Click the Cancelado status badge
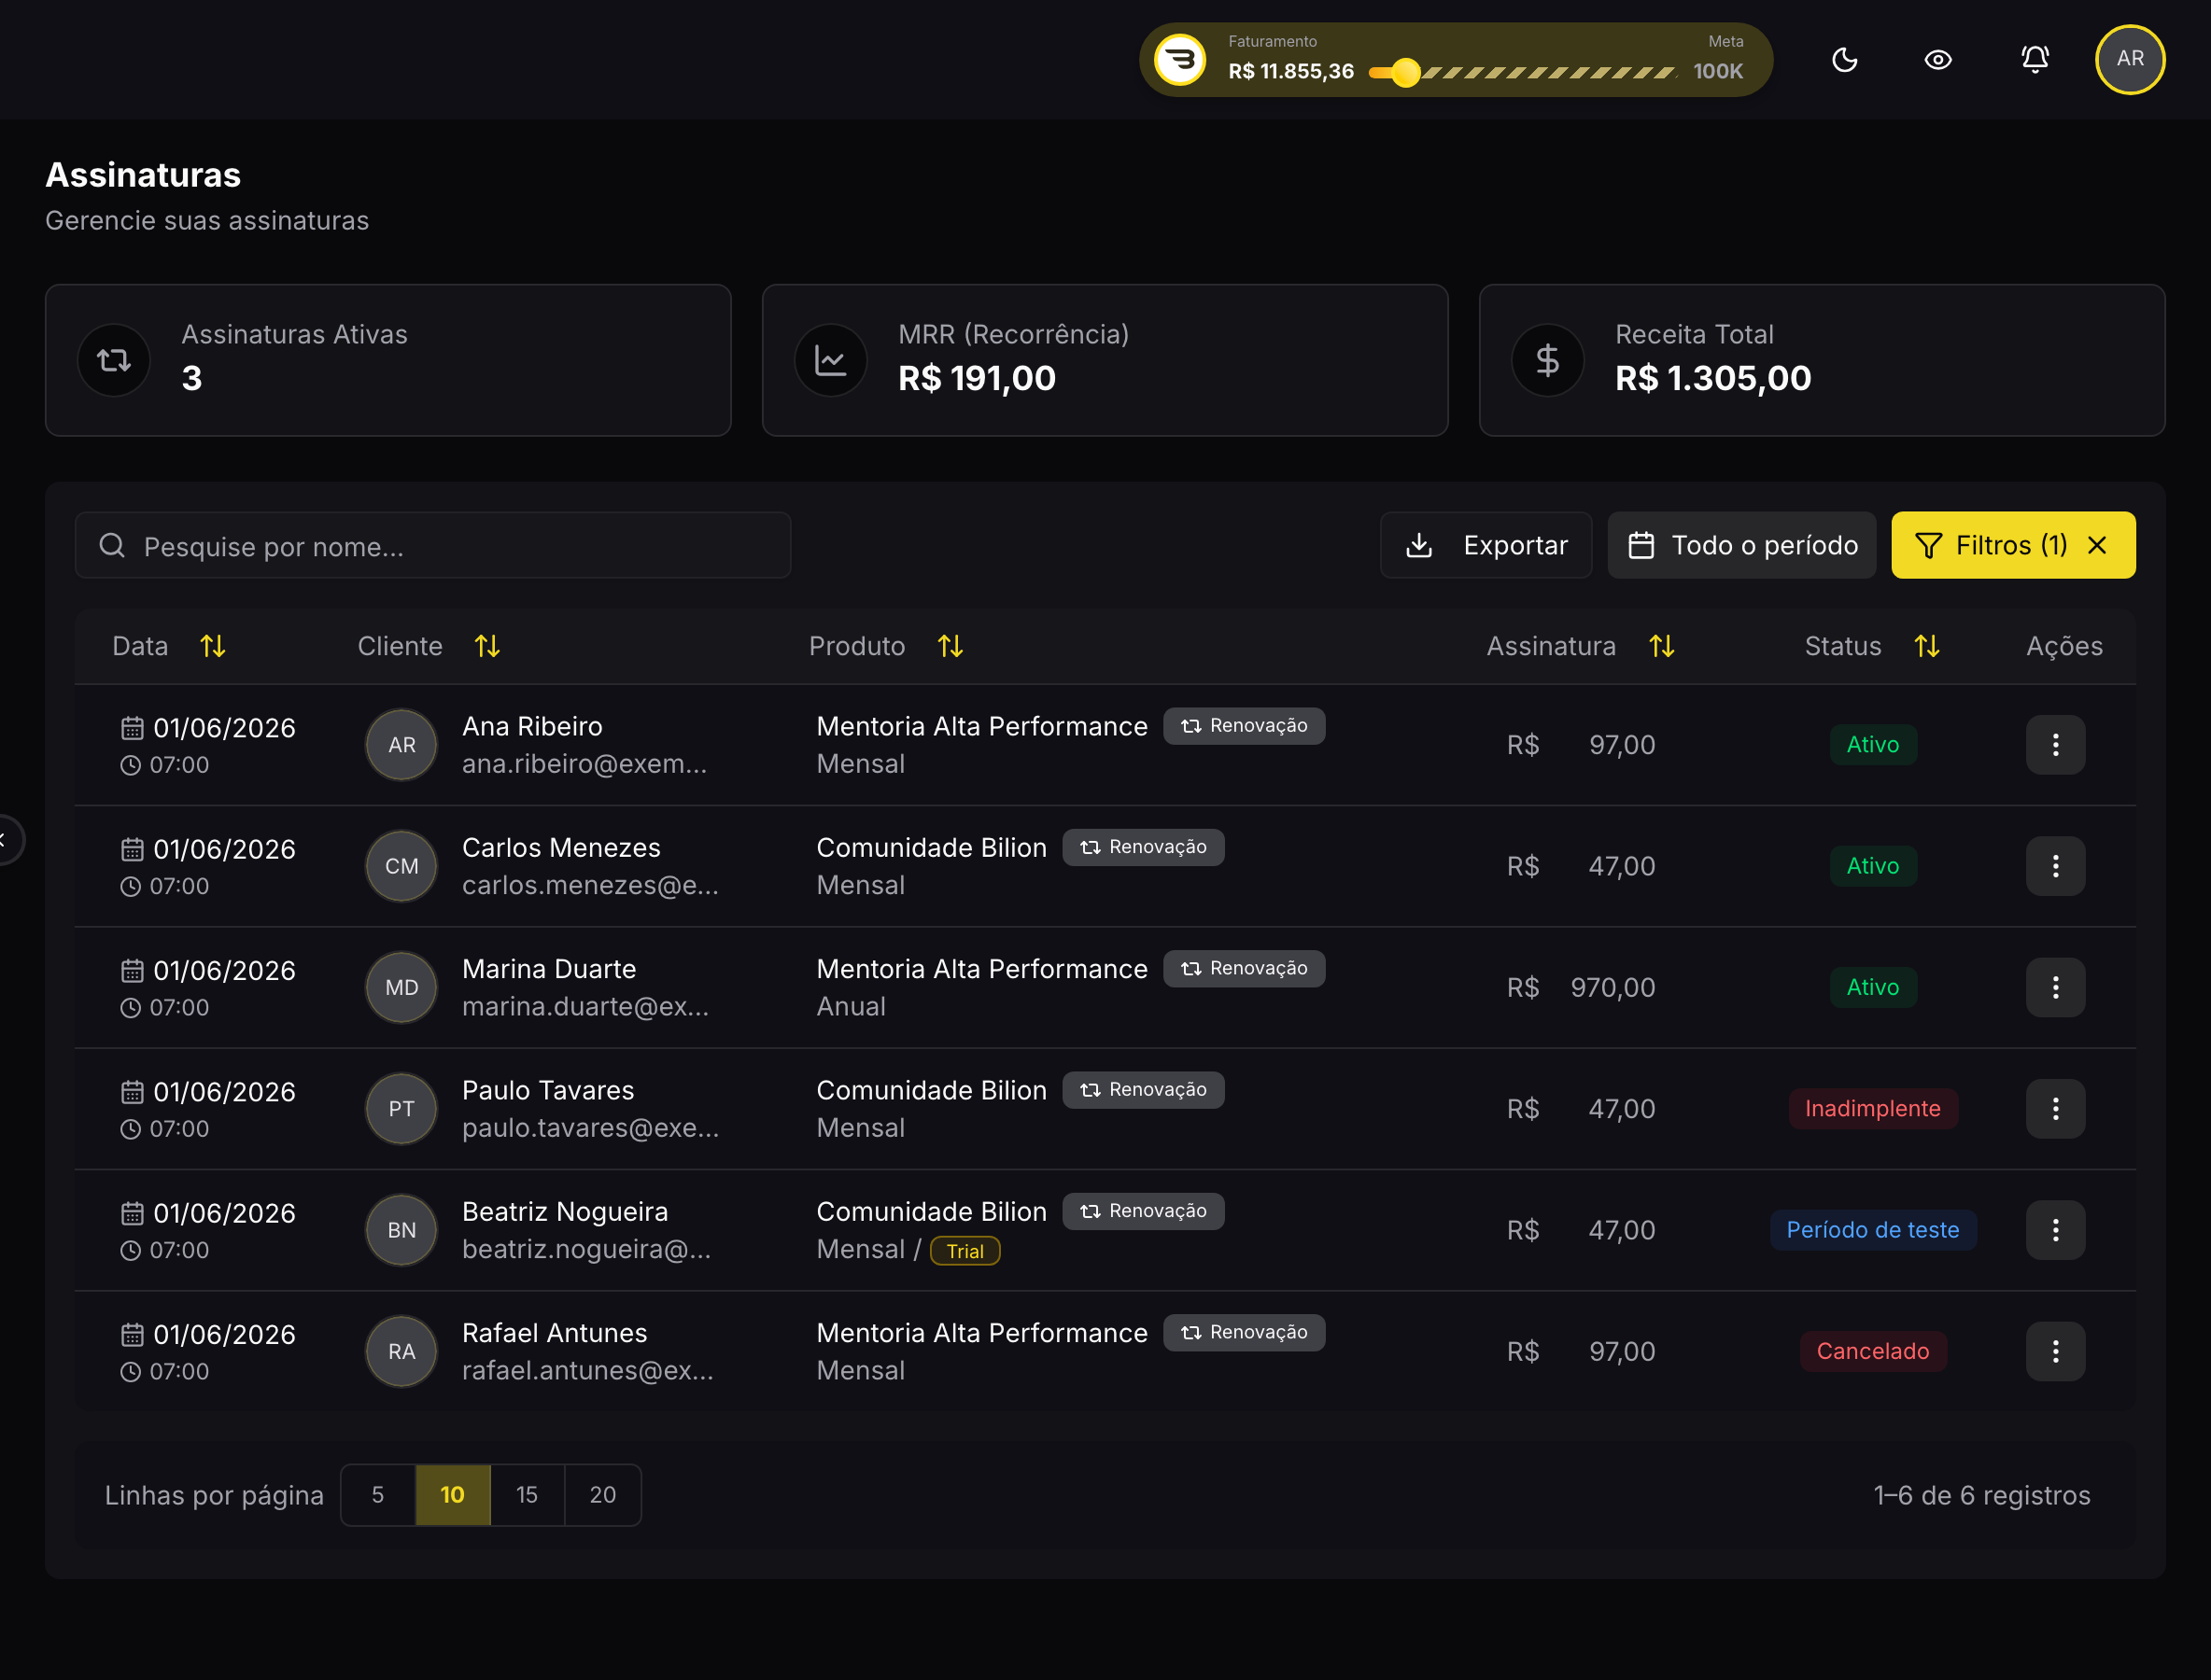2211x1680 pixels. click(x=1873, y=1352)
